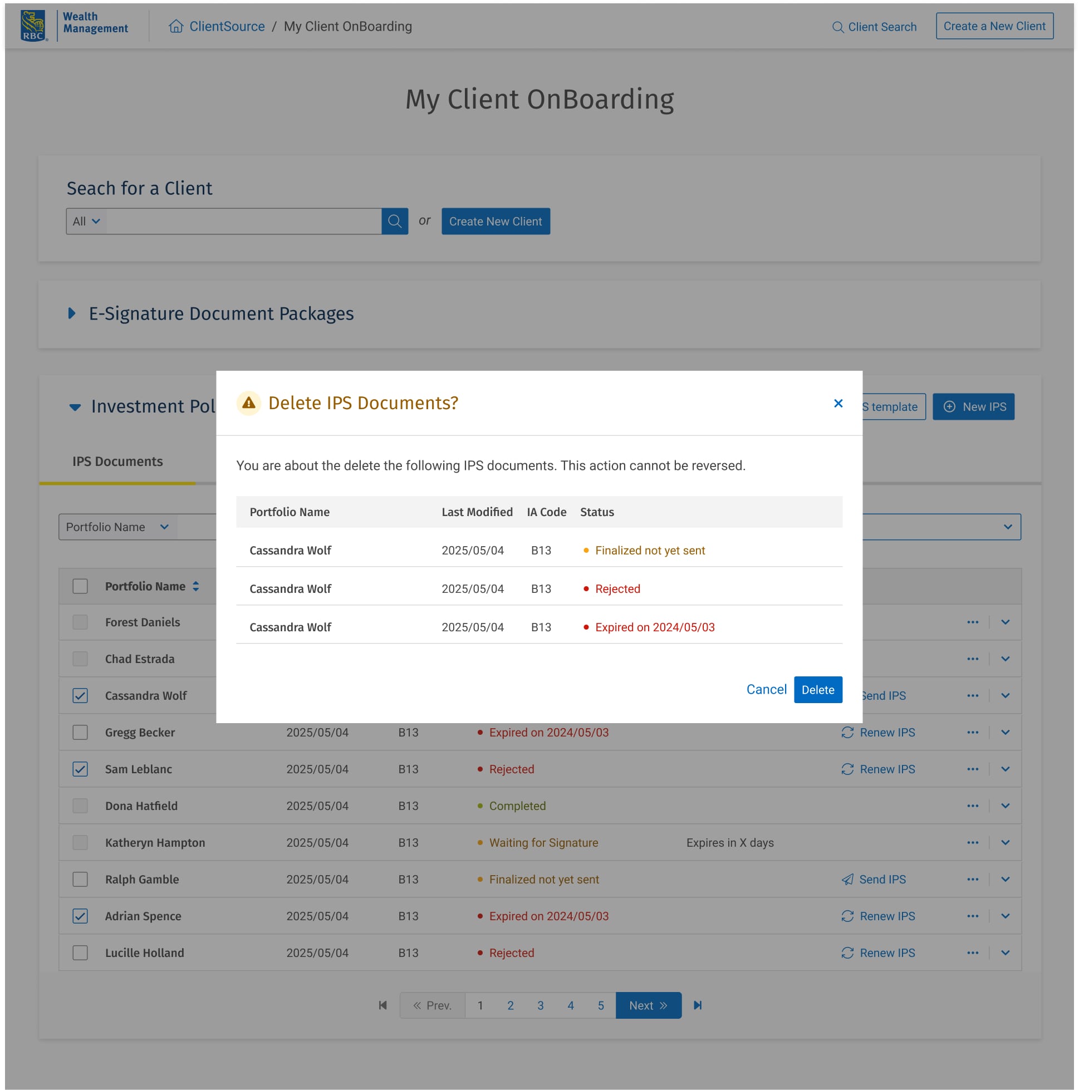Switch to IPS Documents tab
The image size is (1079, 1090).
[117, 461]
